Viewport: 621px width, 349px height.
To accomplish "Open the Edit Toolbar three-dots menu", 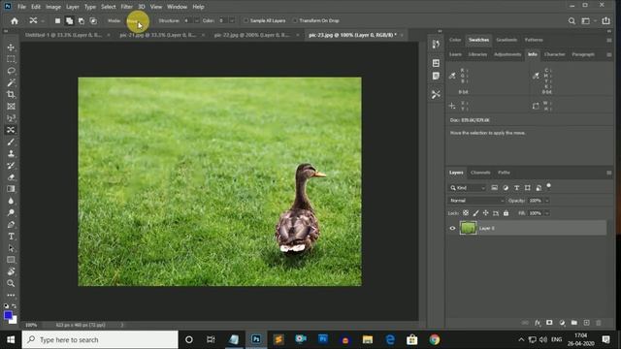I will [x=11, y=295].
